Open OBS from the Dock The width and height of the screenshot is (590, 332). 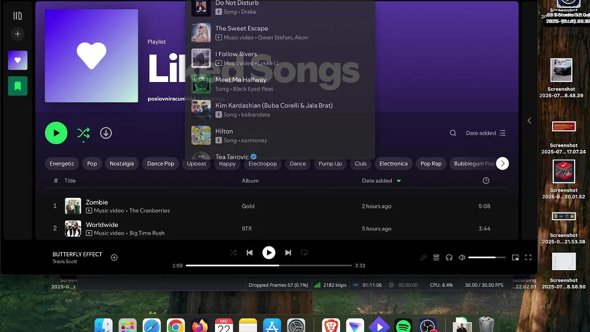[427, 326]
